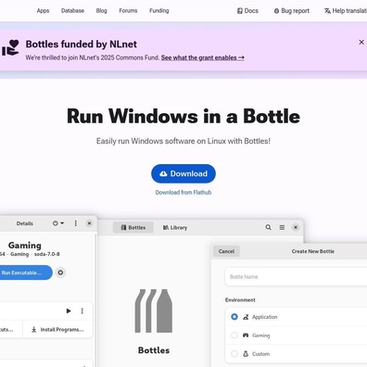Click Cancel in Create New Bottle dialog
This screenshot has height=367, width=367.
[226, 251]
